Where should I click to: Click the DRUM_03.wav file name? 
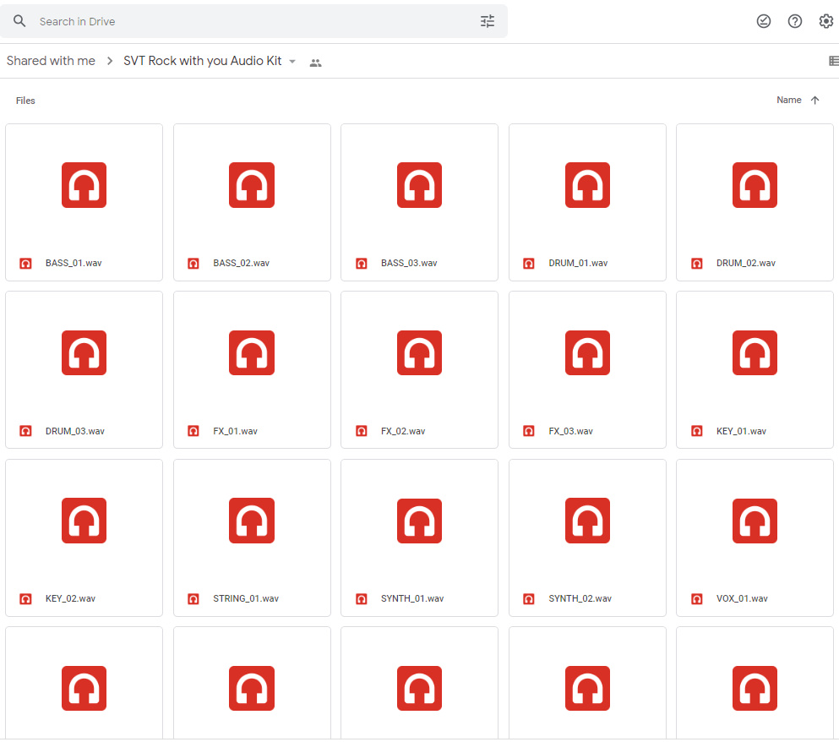click(x=75, y=431)
